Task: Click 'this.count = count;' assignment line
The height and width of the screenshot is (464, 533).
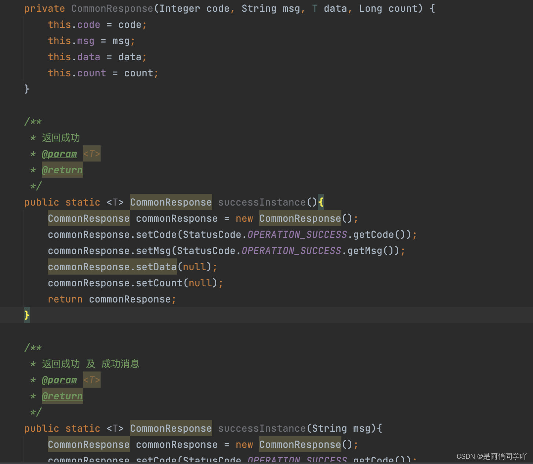Action: click(x=103, y=73)
